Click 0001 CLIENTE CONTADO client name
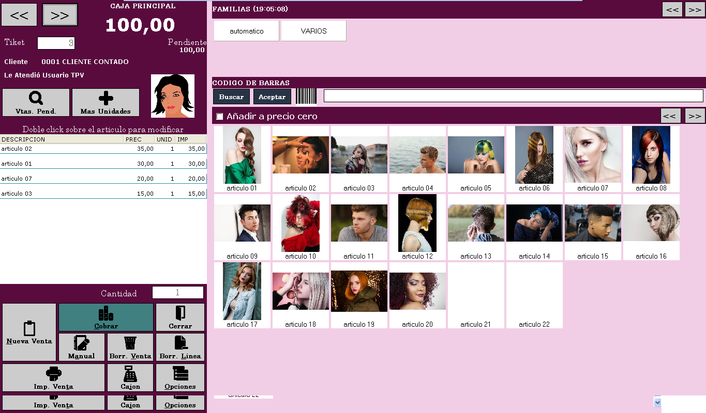The height and width of the screenshot is (413, 706). point(85,62)
